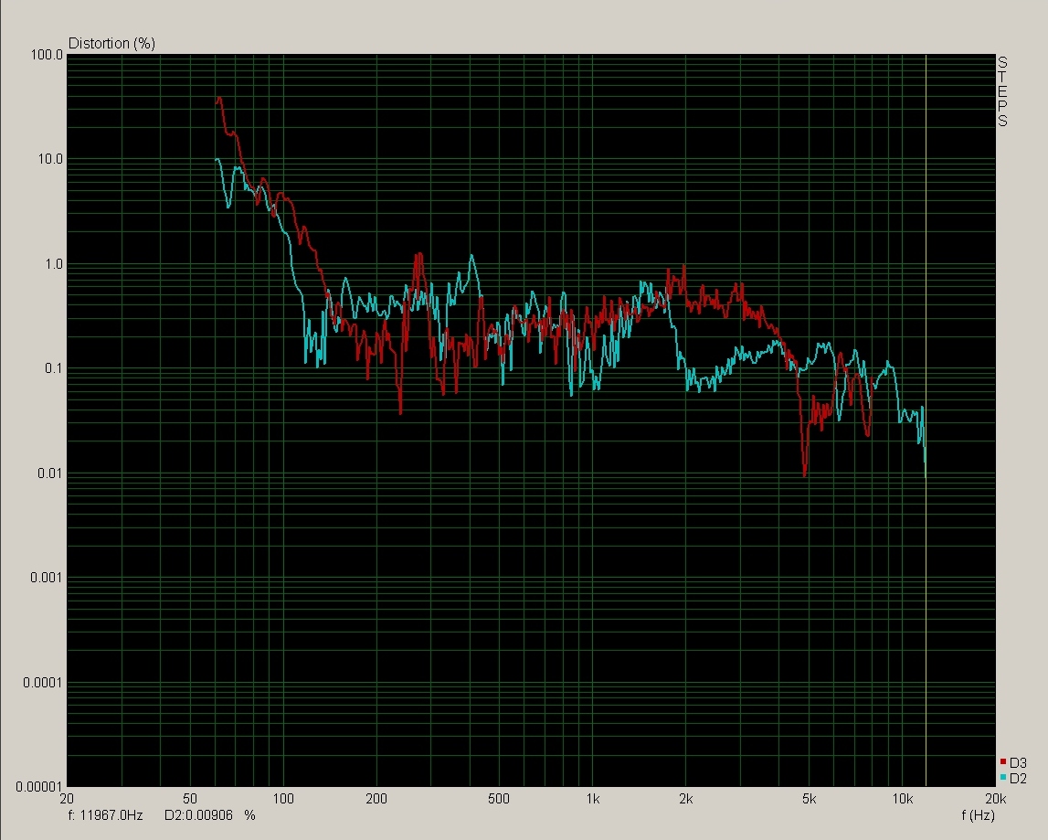Click the Distortion (%) axis title
The height and width of the screenshot is (840, 1048).
pyautogui.click(x=111, y=43)
